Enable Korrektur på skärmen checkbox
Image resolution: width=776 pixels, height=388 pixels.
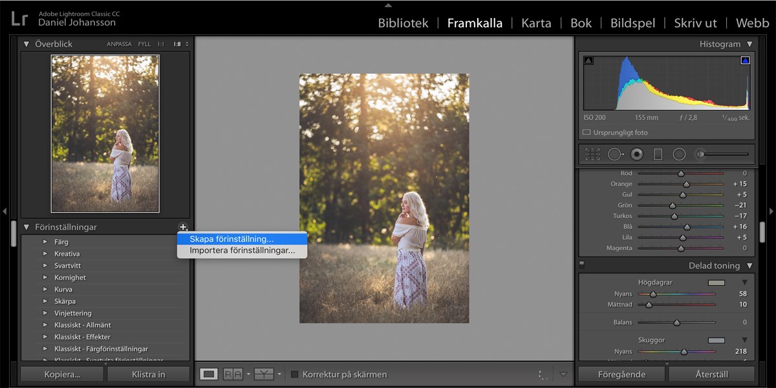click(294, 374)
